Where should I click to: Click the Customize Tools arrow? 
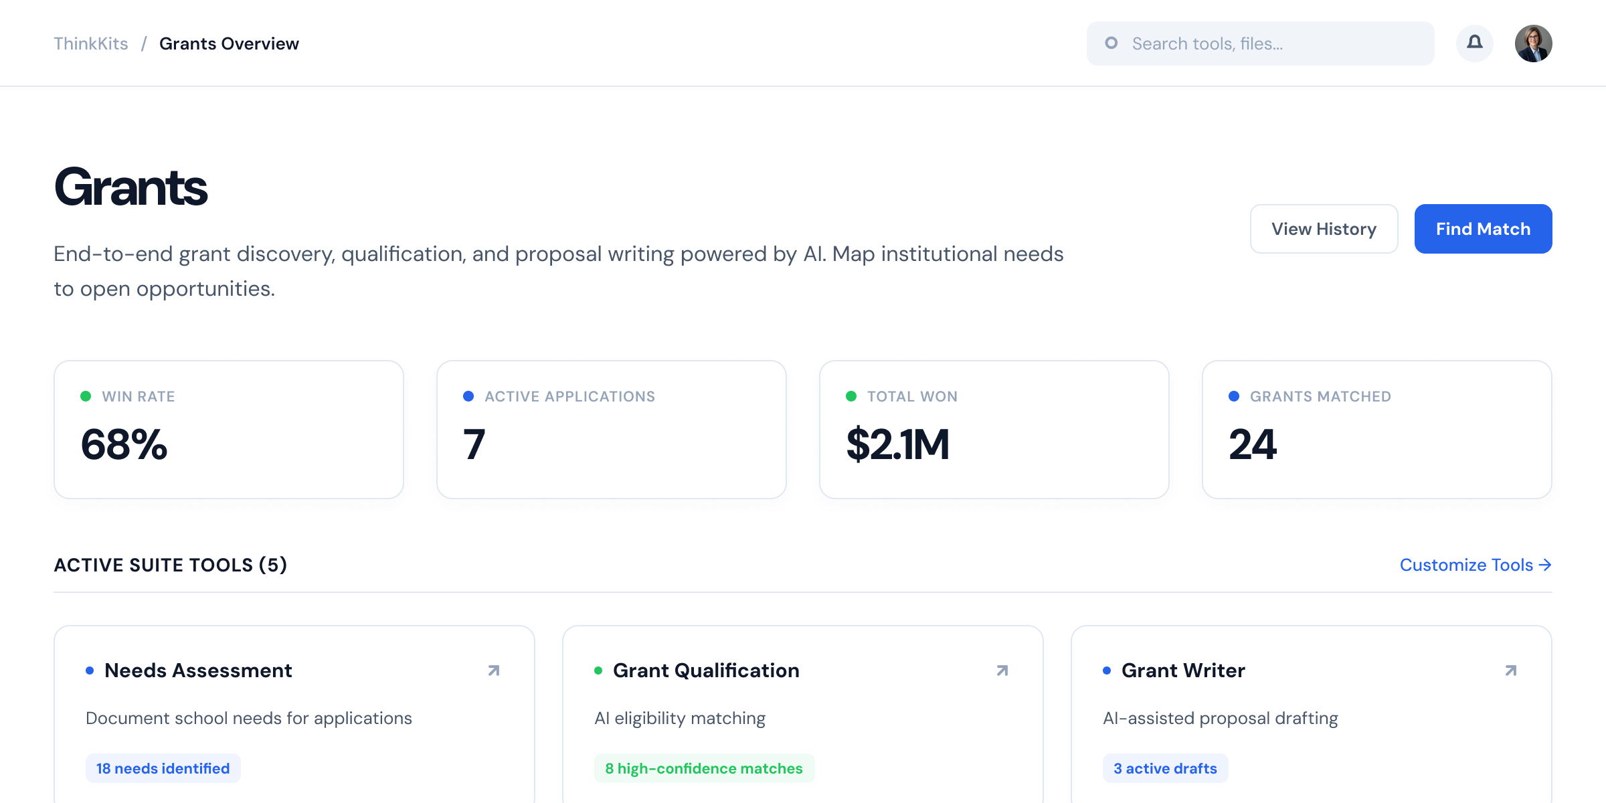[x=1545, y=565]
